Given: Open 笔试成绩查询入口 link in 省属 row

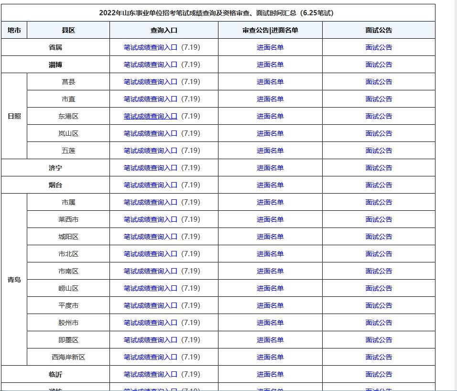Looking at the screenshot, I should 151,47.
